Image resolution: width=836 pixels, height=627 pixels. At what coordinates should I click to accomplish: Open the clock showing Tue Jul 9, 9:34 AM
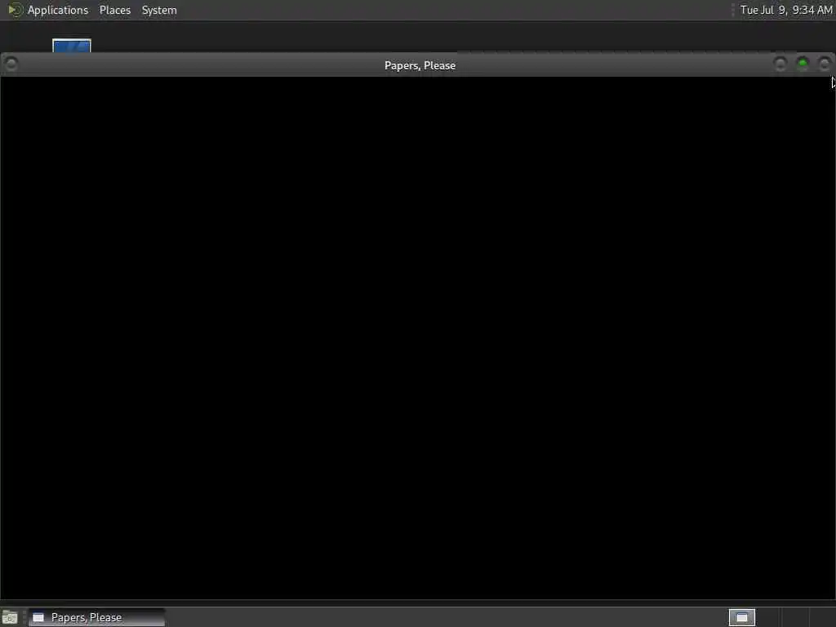click(786, 10)
